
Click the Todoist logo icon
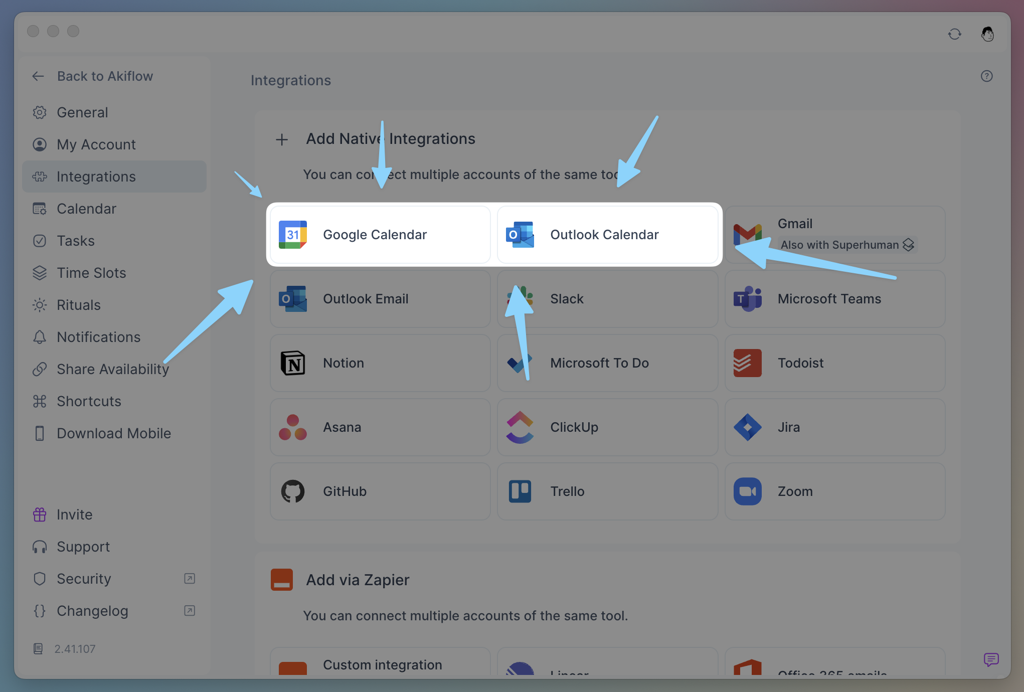pos(748,363)
